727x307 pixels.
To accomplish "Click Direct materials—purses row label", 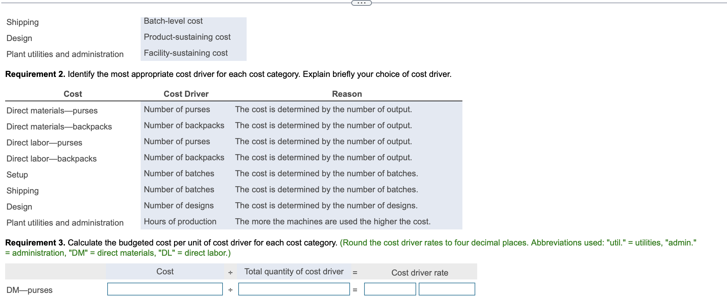I will tap(52, 111).
